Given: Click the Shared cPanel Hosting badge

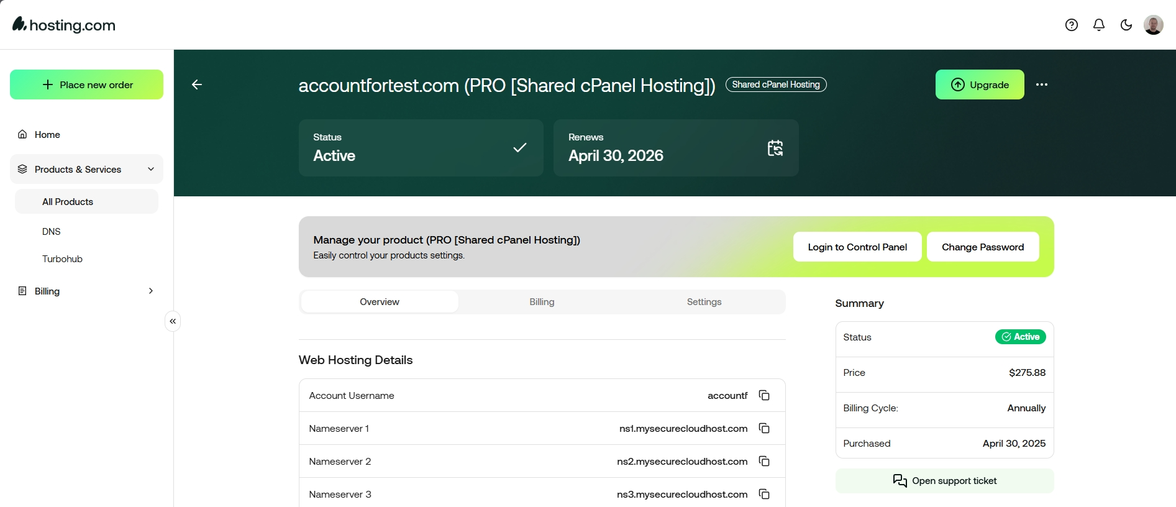Looking at the screenshot, I should pyautogui.click(x=776, y=84).
